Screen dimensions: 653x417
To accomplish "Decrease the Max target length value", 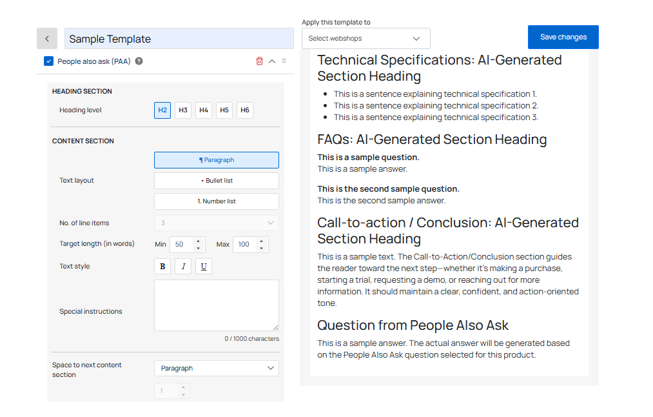I will click(261, 249).
